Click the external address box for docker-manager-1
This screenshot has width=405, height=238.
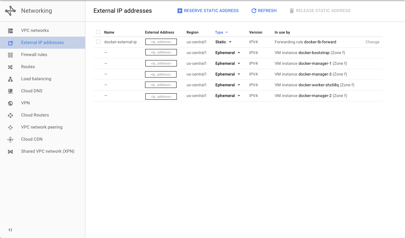(161, 63)
